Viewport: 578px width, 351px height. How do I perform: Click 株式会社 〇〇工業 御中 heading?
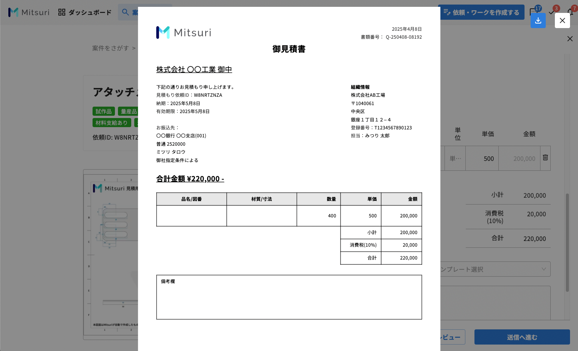click(194, 69)
